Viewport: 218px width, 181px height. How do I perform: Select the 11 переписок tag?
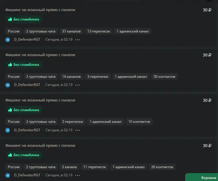coord(95,167)
